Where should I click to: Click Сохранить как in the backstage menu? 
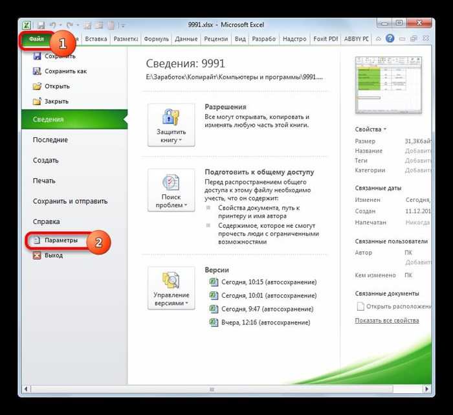65,71
